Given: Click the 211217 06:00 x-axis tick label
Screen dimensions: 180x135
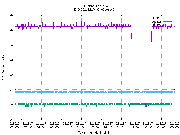Looking at the screenshot, I should tap(54, 125).
